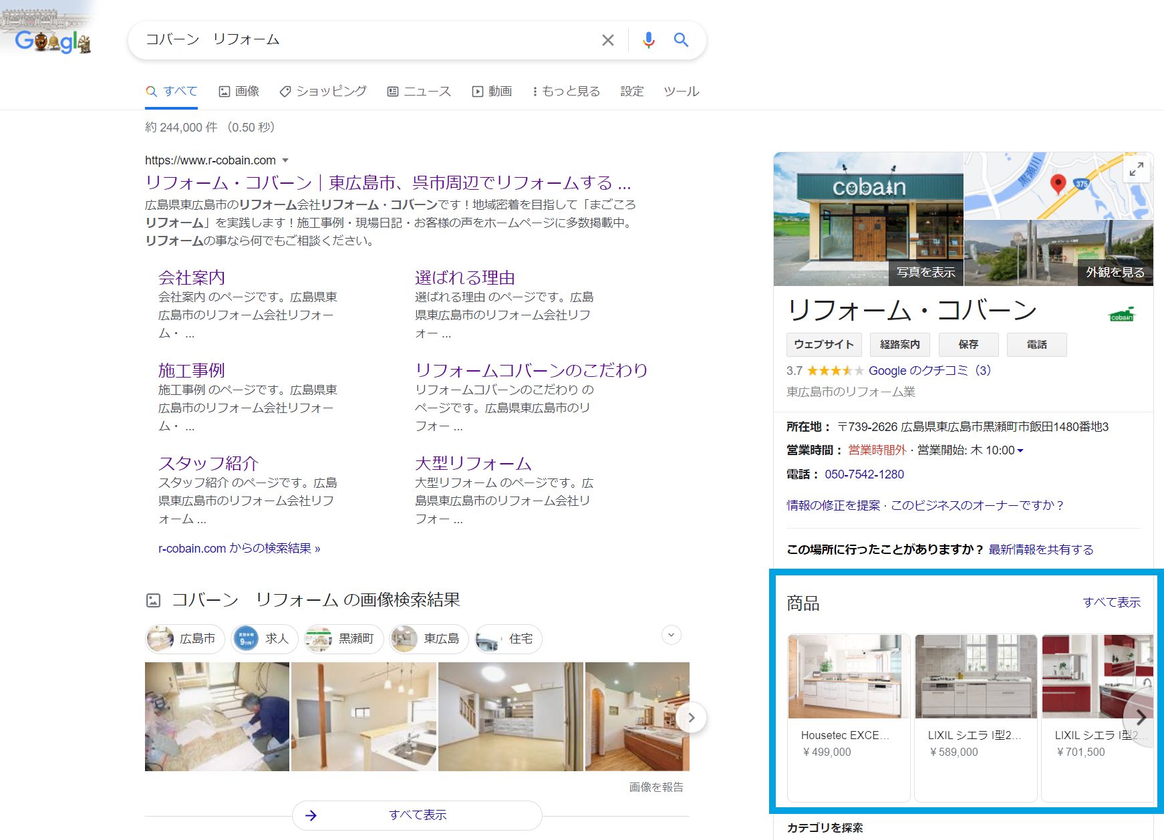
Task: Click phone number 050-7542-1280
Action: (864, 474)
